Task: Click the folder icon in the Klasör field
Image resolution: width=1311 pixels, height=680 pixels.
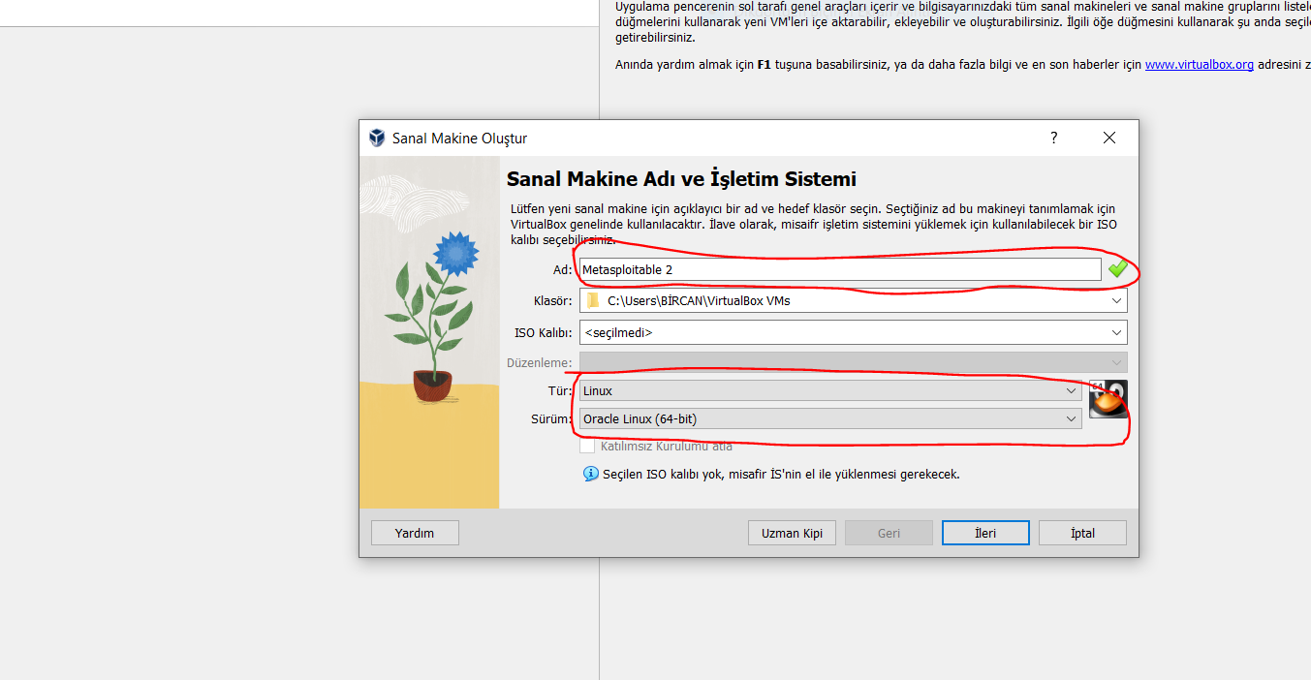Action: click(x=593, y=300)
